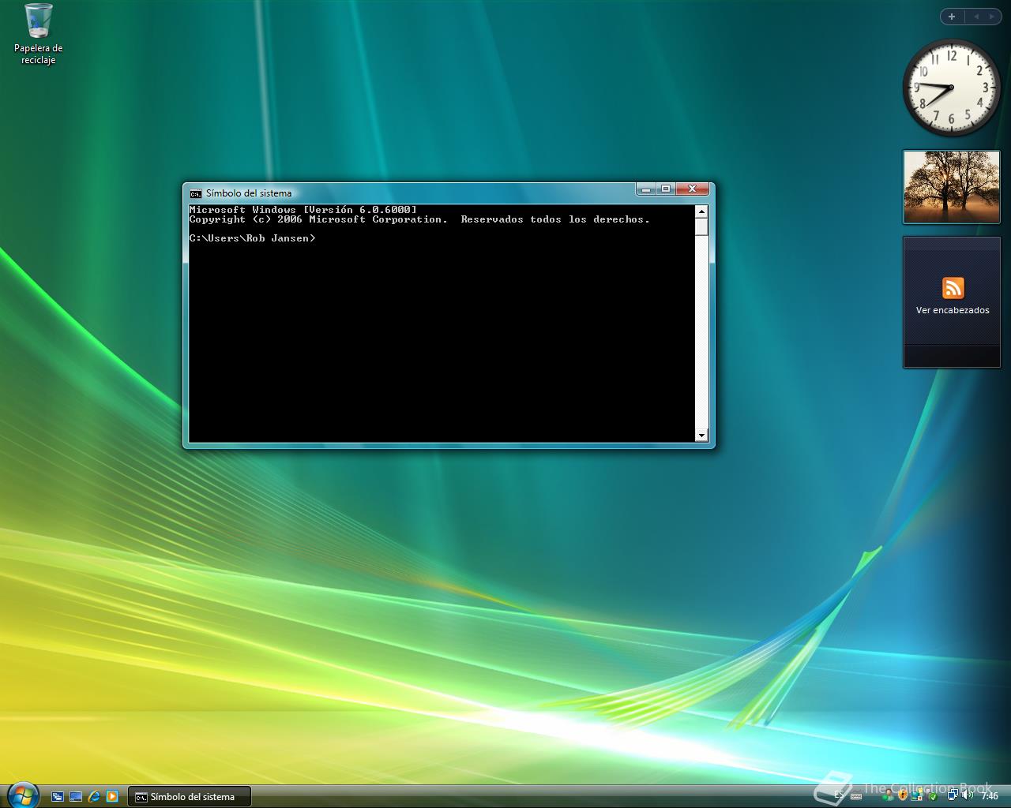Open the security shield tray icon
The image size is (1011, 808).
pos(903,795)
